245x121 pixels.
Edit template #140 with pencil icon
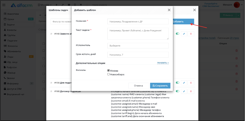click(x=184, y=34)
